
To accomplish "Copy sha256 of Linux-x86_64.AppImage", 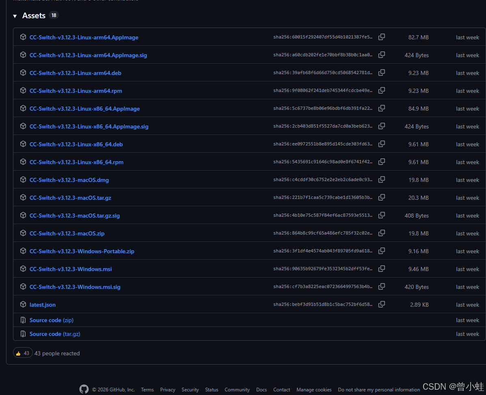I will pyautogui.click(x=382, y=108).
